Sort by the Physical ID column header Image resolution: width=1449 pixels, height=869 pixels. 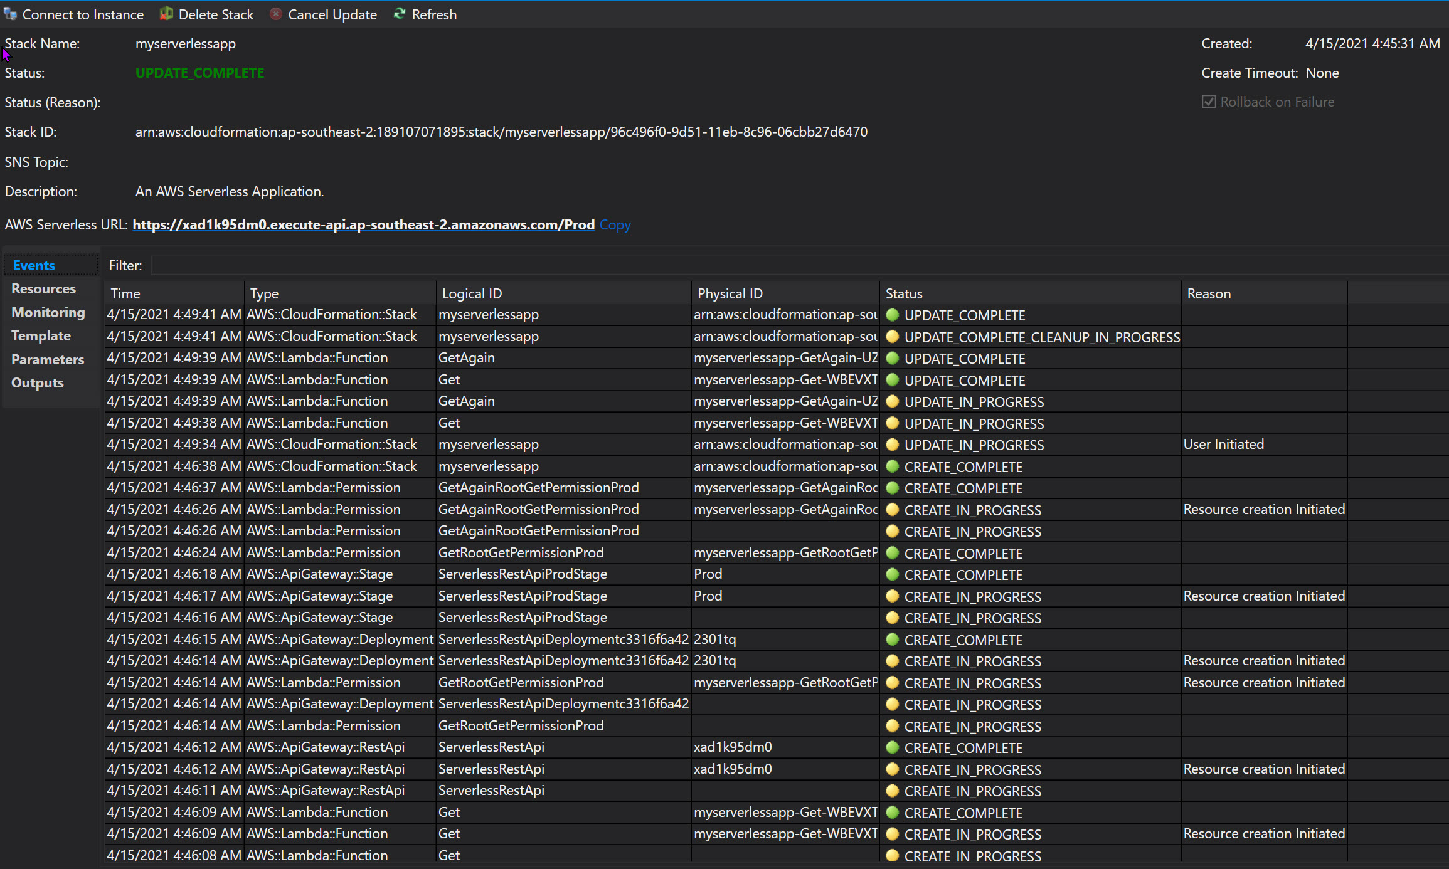pos(786,293)
